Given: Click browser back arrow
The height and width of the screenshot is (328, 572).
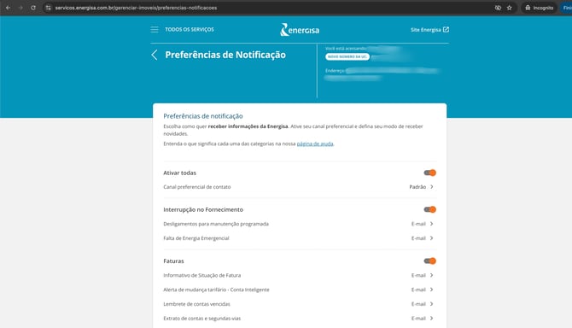Looking at the screenshot, I should 8,8.
